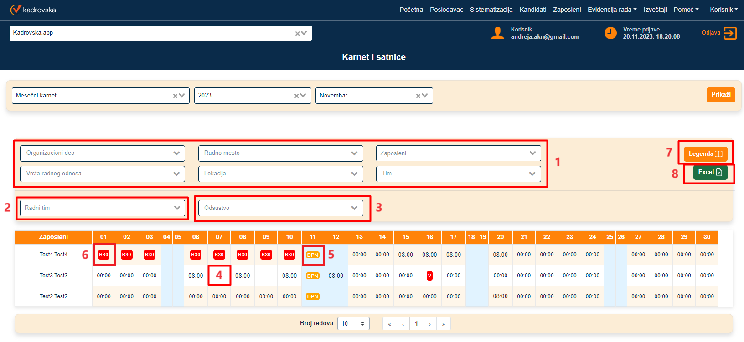Click the DPN badge in Test2 Test2 row
Screen dimensions: 744x342
(x=312, y=296)
